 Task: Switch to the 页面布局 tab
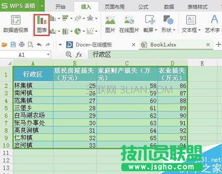click(115, 7)
